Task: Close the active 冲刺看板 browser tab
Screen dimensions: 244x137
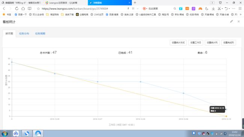Action: pyautogui.click(x=129, y=3)
